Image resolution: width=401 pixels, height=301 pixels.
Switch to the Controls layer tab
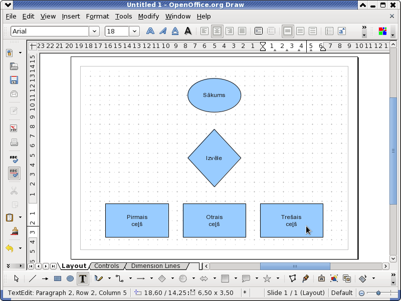coord(107,266)
